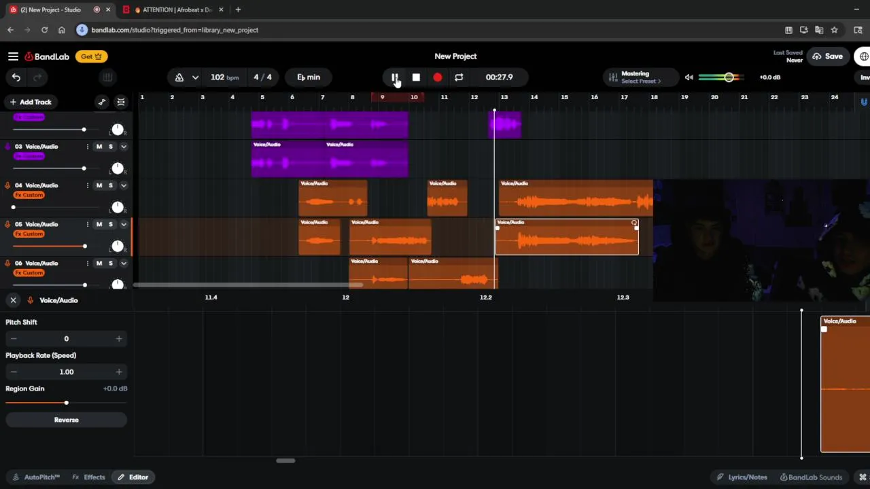Select the highlighted region on track 05
Image resolution: width=870 pixels, height=489 pixels.
coord(567,237)
